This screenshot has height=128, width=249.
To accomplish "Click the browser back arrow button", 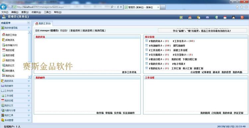I will pos(3,7).
